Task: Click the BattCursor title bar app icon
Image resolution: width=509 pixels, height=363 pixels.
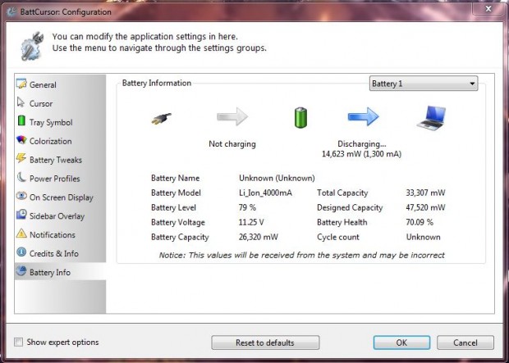Action: tap(12, 11)
